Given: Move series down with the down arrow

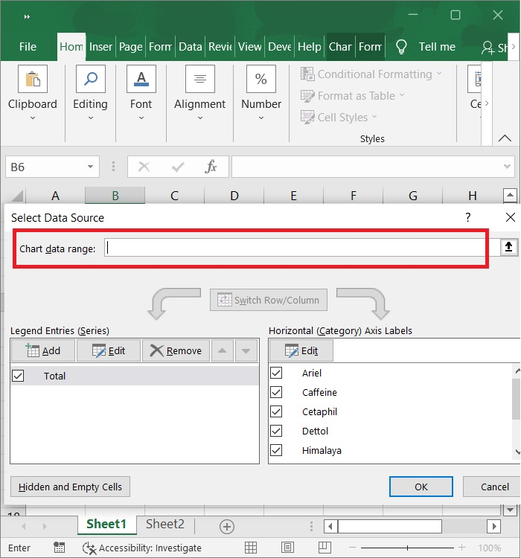Looking at the screenshot, I should click(246, 350).
